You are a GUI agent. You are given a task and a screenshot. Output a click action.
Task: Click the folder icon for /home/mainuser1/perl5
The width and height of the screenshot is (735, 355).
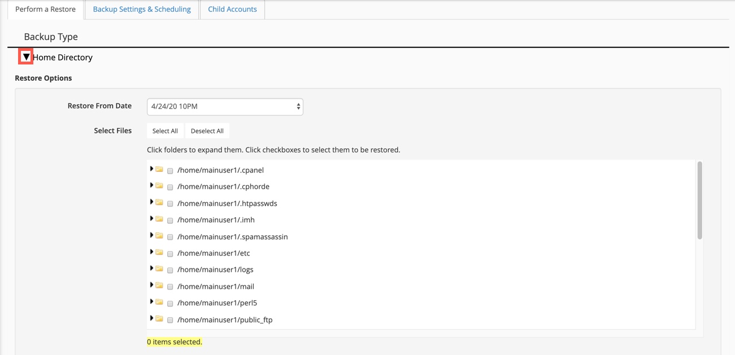[x=159, y=302]
